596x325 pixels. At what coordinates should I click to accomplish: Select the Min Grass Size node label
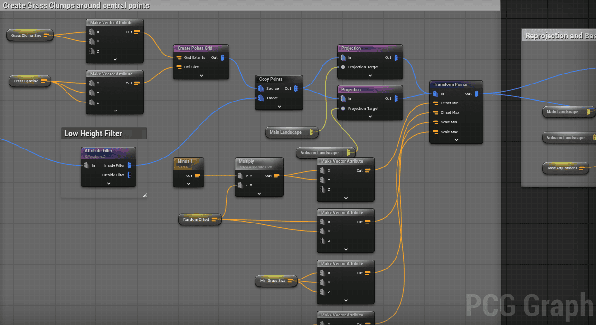273,281
